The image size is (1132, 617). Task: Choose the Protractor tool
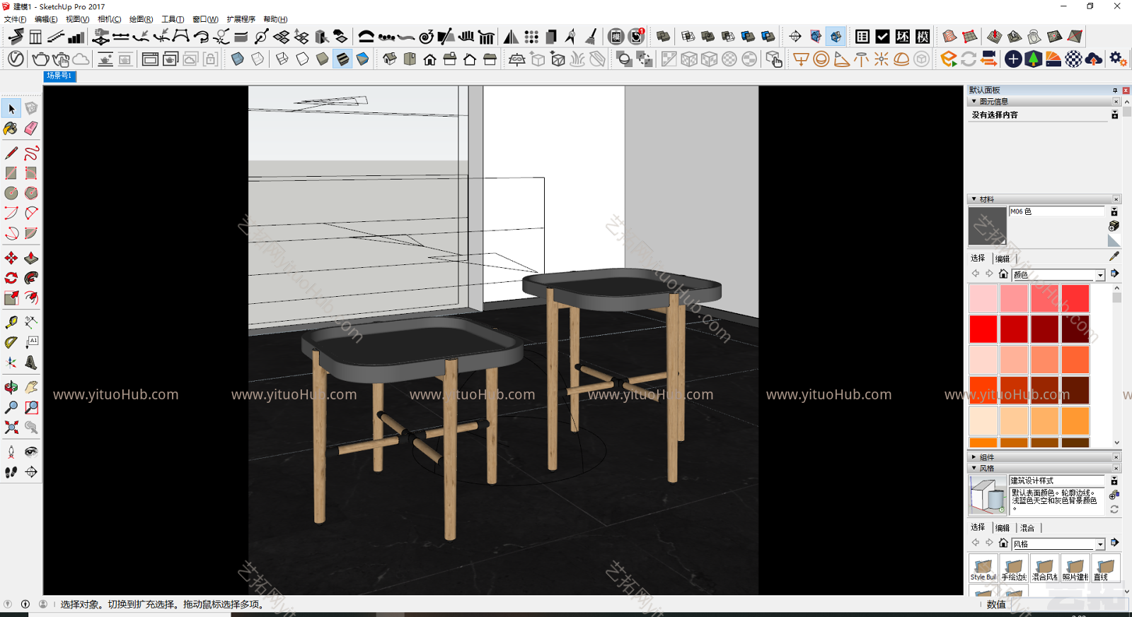pos(11,342)
